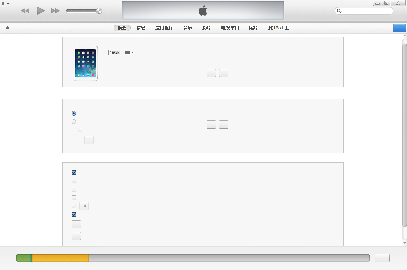
Task: Select the second, unselected radio button
Action: point(74,122)
